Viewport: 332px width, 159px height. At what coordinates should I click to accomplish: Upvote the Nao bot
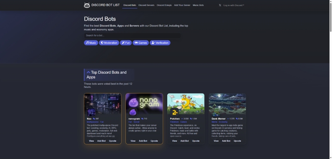[x=112, y=141]
